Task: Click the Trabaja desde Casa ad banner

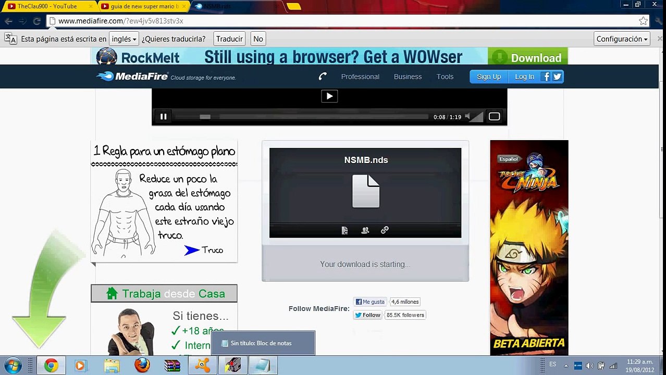Action: coord(164,294)
